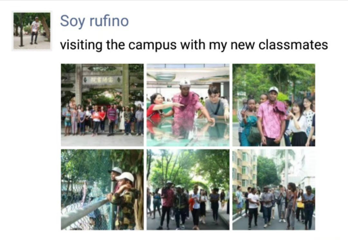Click the man in the striped maroon shirt under the archway
This screenshot has width=348, height=240.
pos(112,119)
